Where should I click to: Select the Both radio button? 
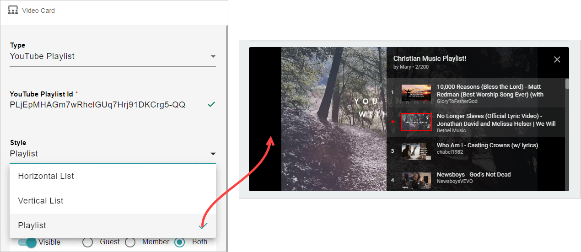tap(180, 242)
